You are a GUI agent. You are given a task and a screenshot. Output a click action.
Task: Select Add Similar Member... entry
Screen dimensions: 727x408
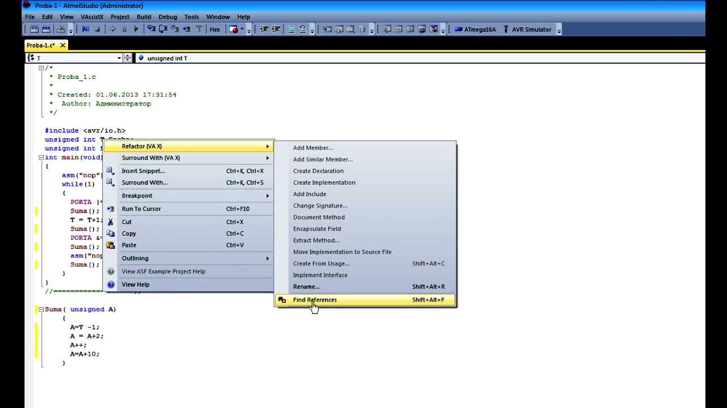pos(365,159)
